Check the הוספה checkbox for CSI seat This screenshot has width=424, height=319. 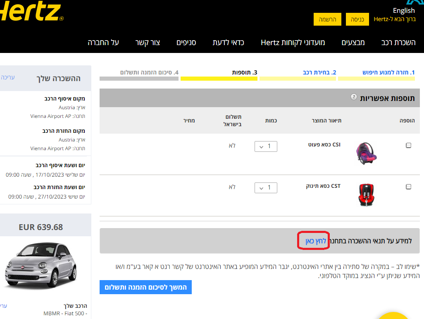pos(408,145)
